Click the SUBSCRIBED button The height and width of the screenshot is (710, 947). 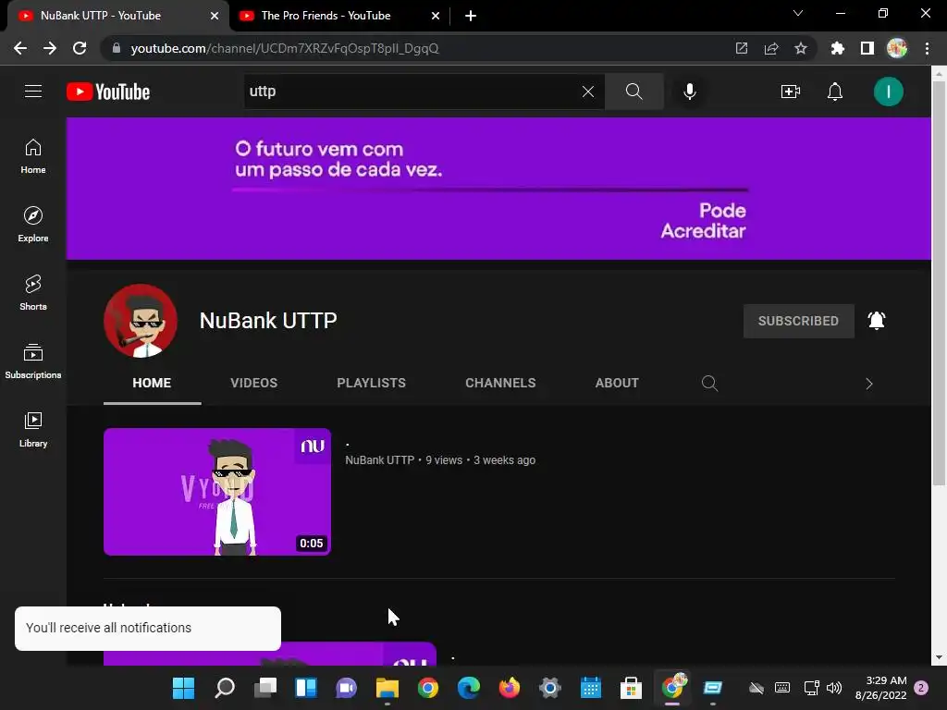click(798, 321)
